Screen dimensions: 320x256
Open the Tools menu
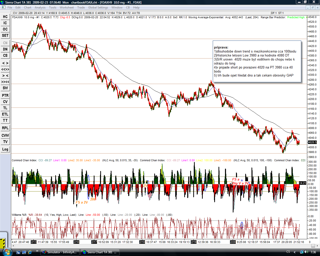click(x=53, y=7)
